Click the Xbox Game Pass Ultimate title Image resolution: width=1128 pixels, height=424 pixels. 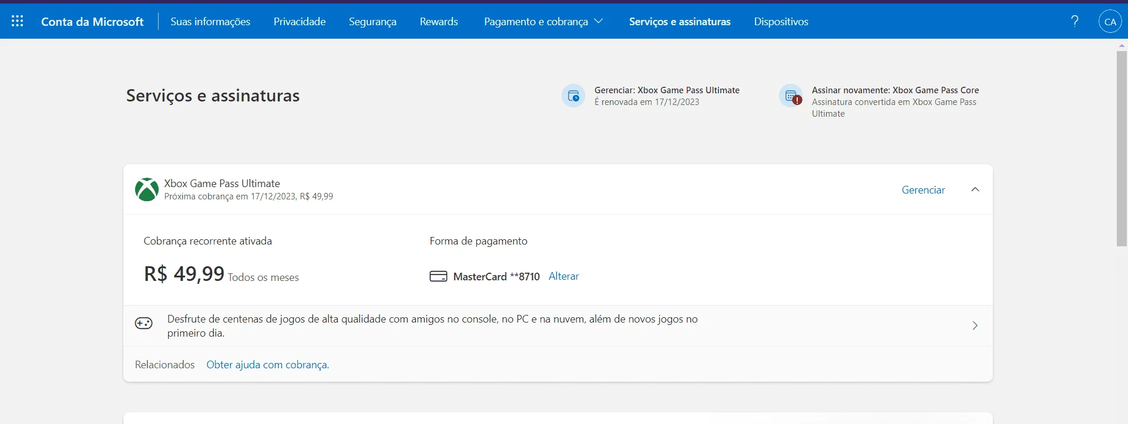tap(222, 184)
